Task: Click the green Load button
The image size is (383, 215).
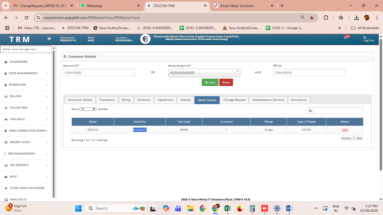Action: click(210, 82)
